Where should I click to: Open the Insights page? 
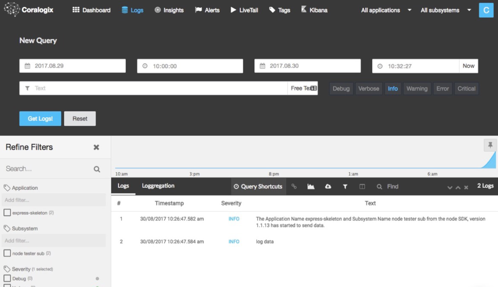(169, 10)
